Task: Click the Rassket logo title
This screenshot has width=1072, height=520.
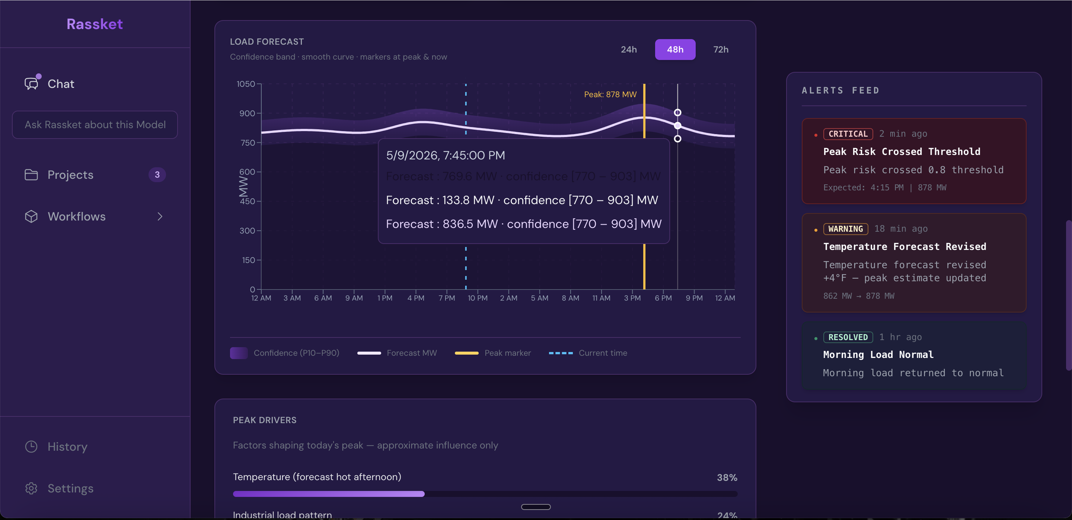Action: [x=95, y=24]
